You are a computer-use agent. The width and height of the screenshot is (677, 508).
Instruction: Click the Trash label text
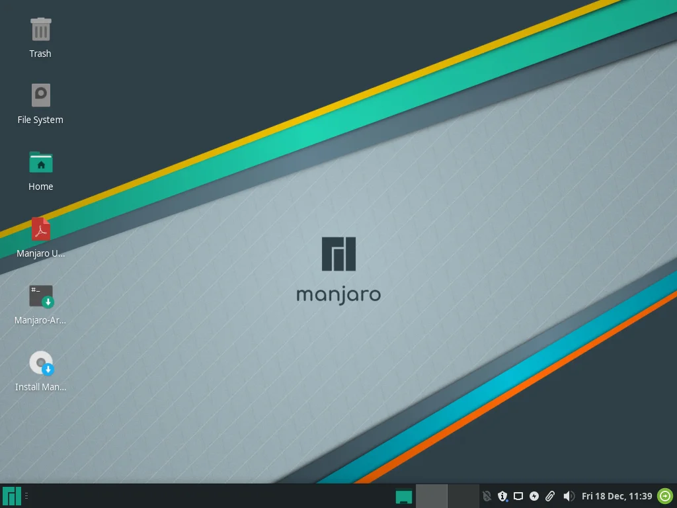[x=40, y=54]
